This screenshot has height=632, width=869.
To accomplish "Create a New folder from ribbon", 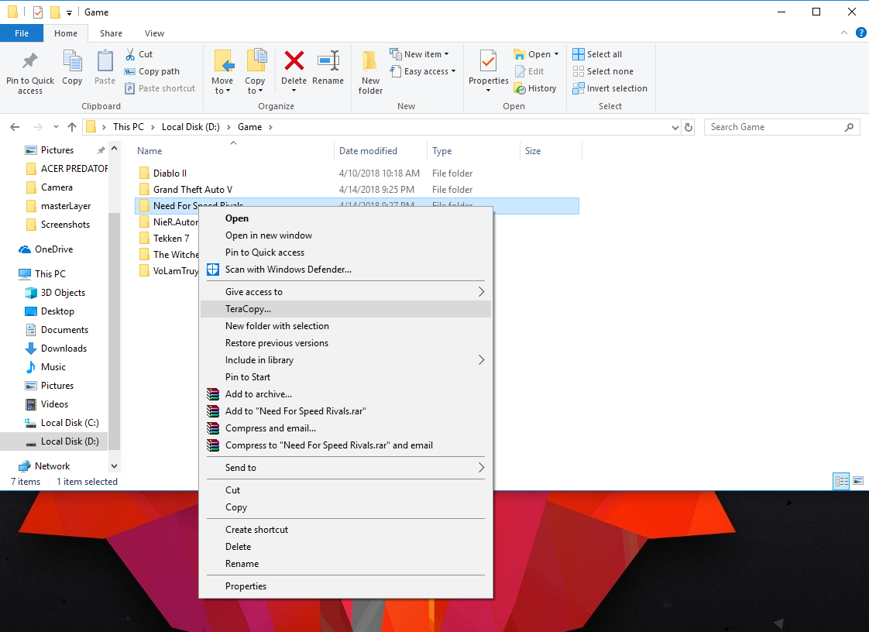I will 370,72.
